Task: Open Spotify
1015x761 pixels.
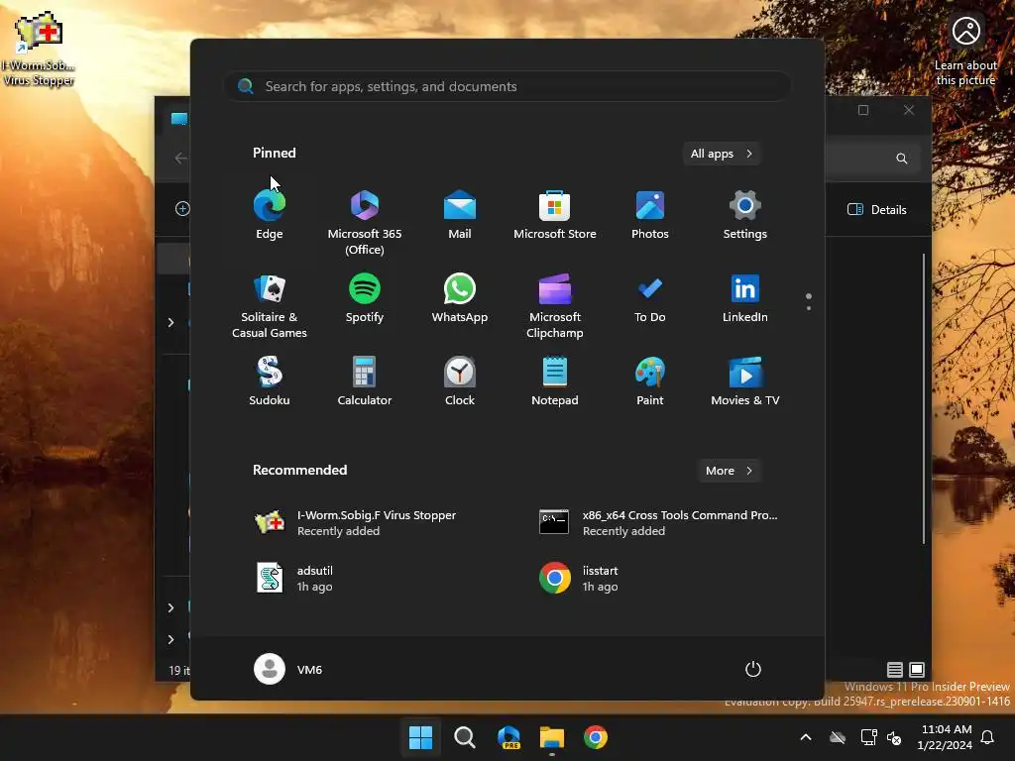Action: pyautogui.click(x=365, y=298)
